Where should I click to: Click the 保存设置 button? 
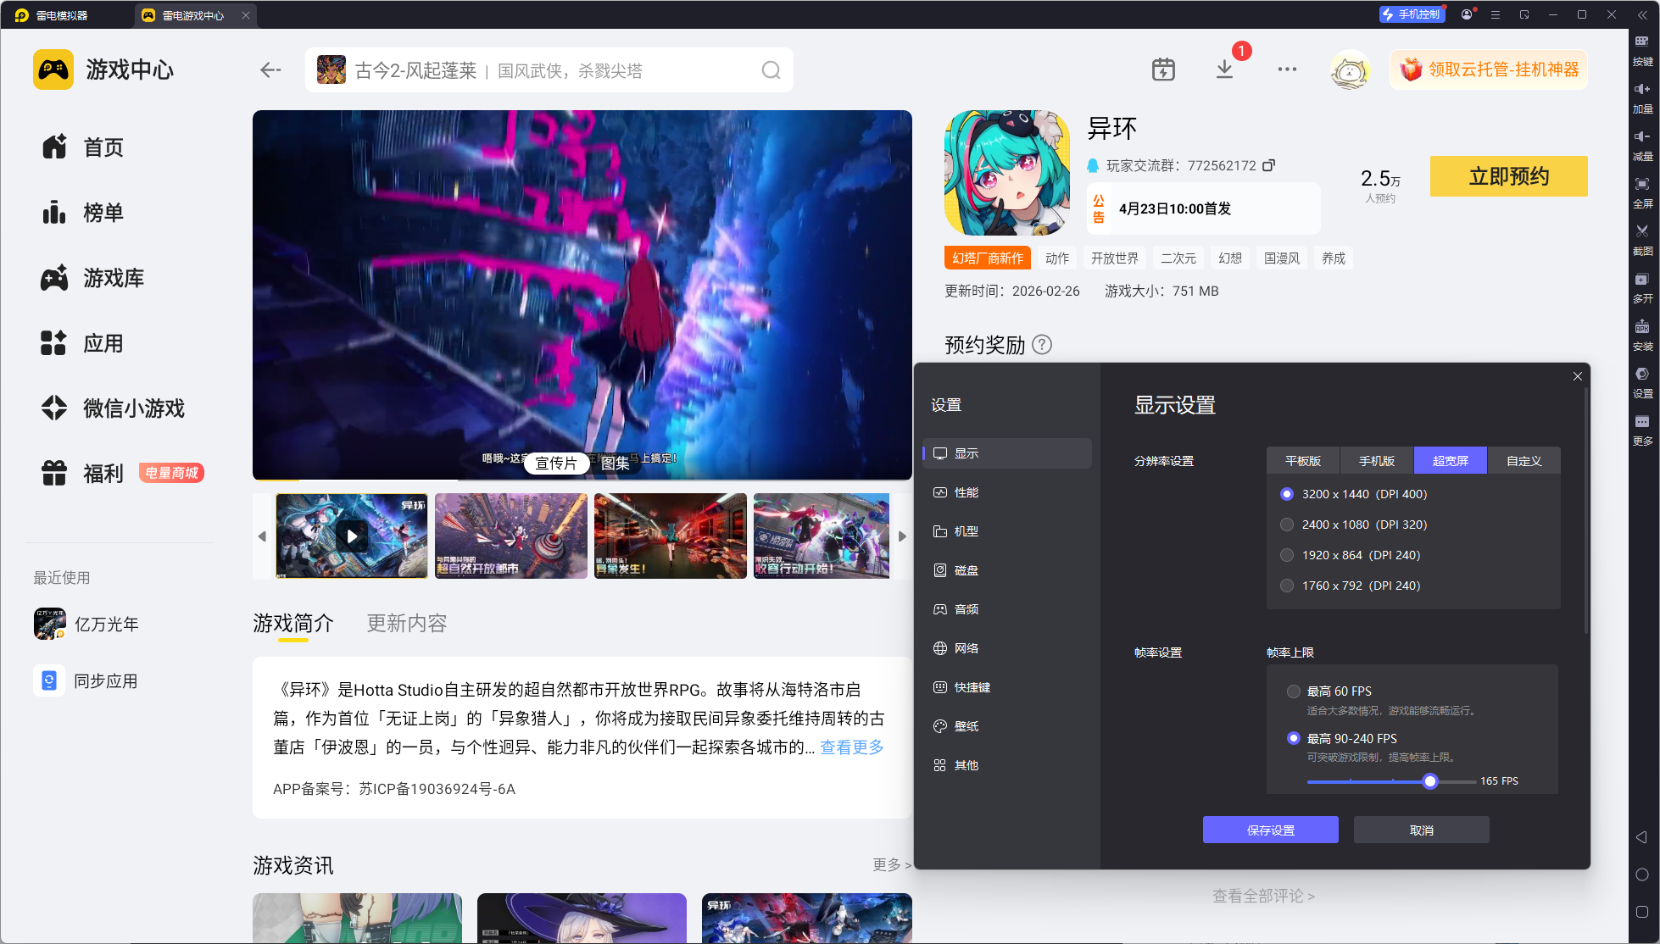coord(1270,830)
